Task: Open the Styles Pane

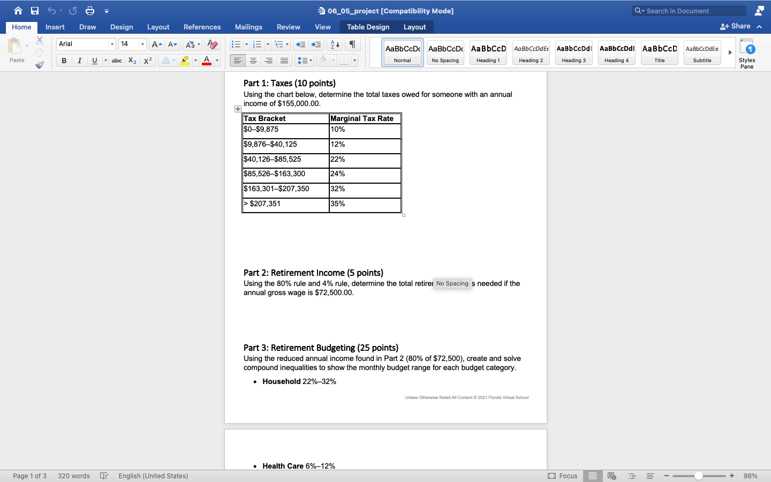Action: (x=747, y=54)
